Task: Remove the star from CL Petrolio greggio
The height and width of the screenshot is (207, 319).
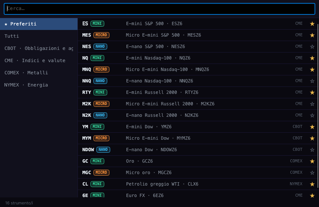Action: 312,184
